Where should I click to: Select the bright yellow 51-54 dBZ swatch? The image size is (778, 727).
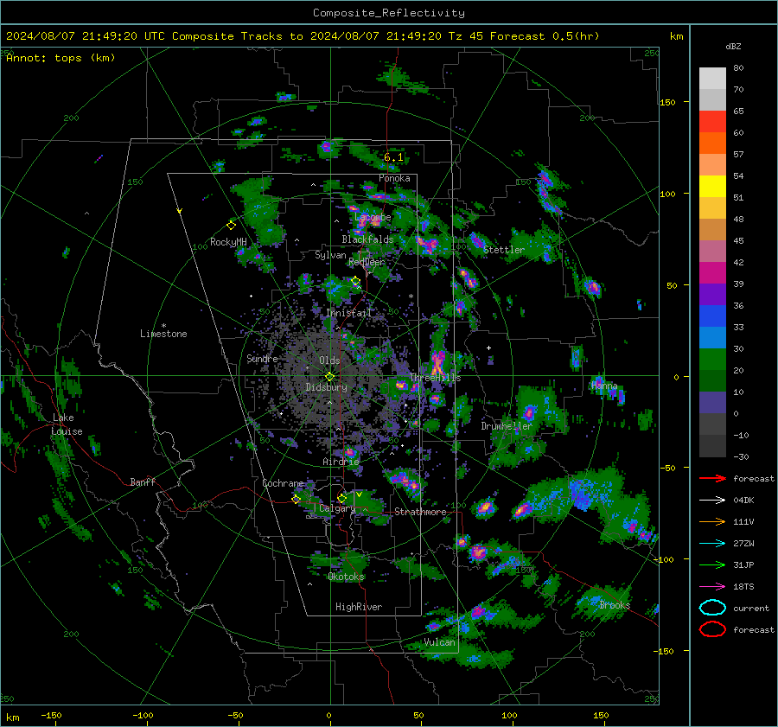712,187
